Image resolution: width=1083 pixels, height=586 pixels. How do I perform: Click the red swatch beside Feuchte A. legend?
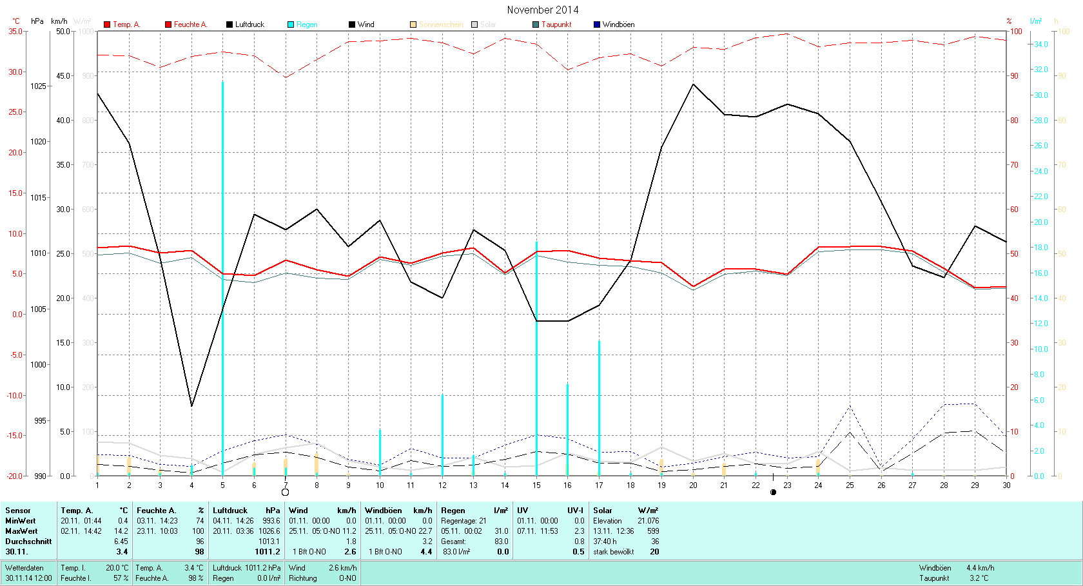tap(168, 24)
